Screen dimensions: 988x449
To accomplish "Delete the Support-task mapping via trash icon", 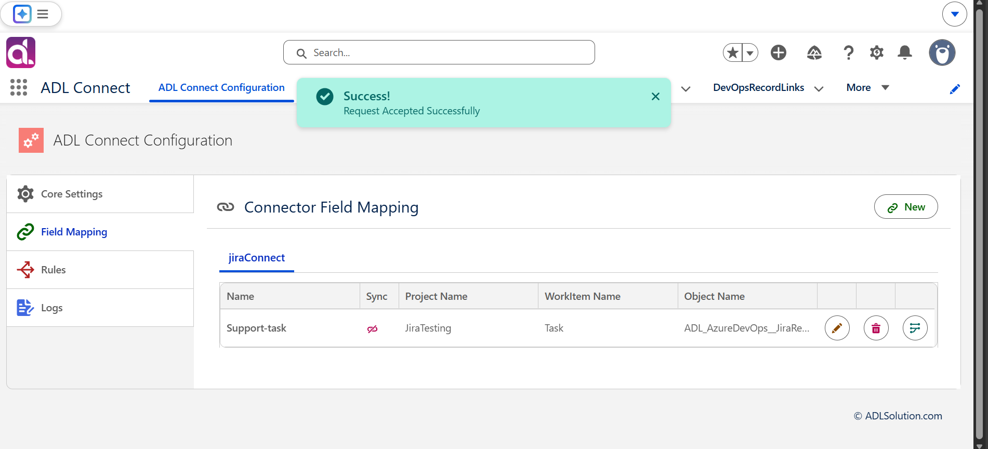I will pyautogui.click(x=876, y=328).
